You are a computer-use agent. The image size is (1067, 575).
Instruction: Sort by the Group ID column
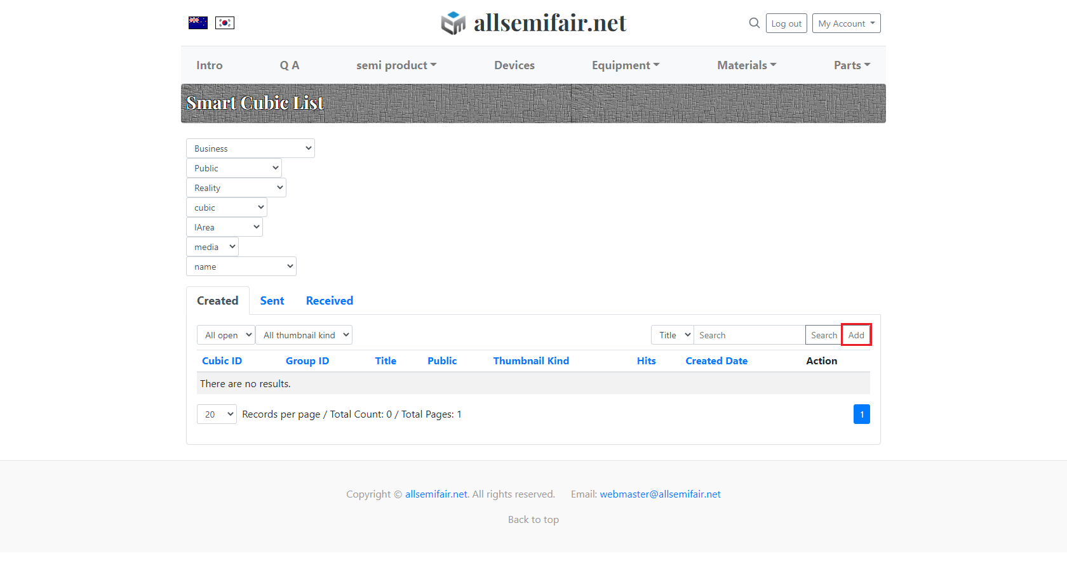pos(307,361)
